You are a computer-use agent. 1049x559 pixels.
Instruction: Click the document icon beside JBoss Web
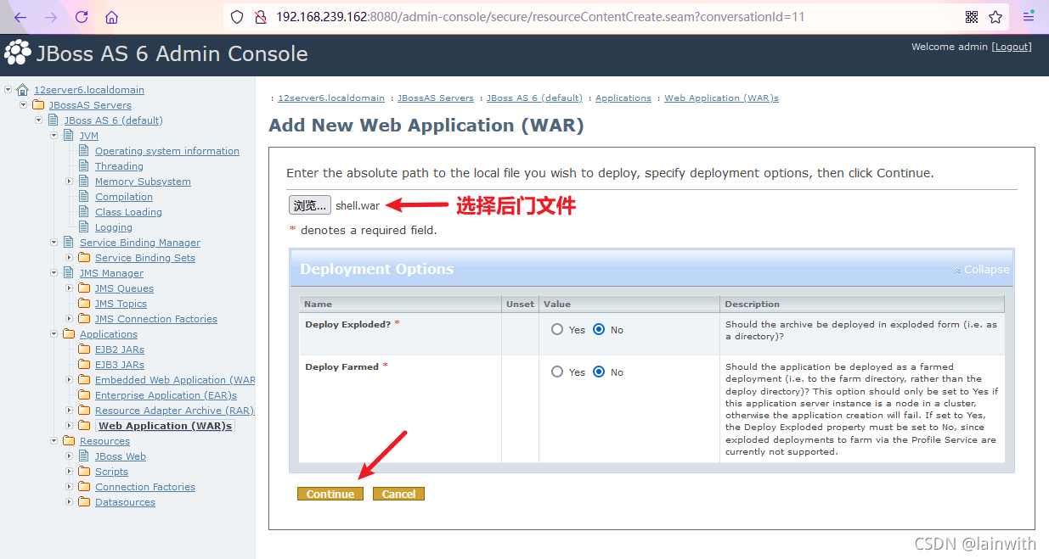coord(84,456)
